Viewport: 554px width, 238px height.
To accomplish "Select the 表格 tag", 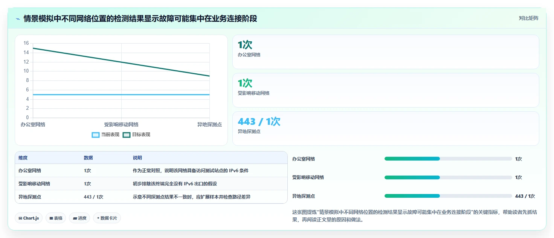I will tap(56, 218).
